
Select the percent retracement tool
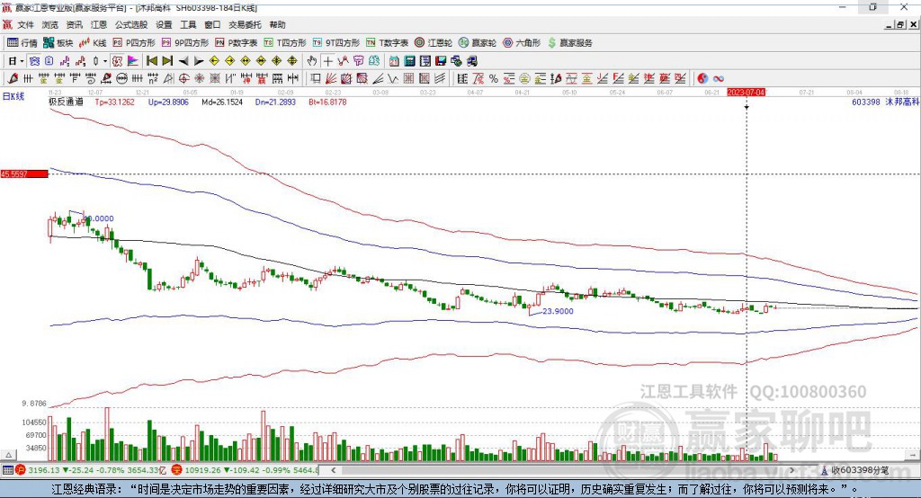[x=494, y=78]
